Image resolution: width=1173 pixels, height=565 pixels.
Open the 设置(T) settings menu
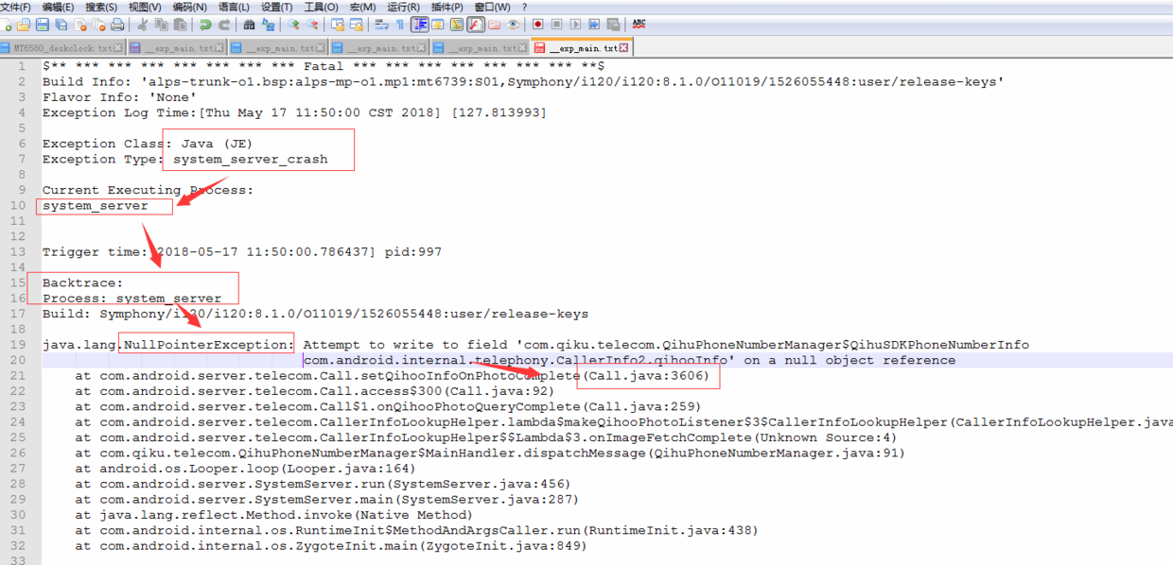point(276,7)
